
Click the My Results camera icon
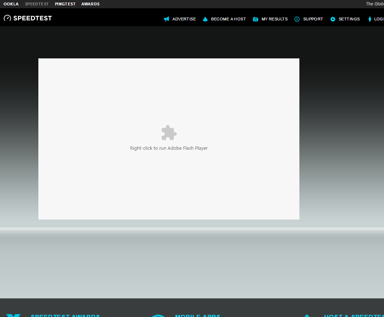(255, 19)
